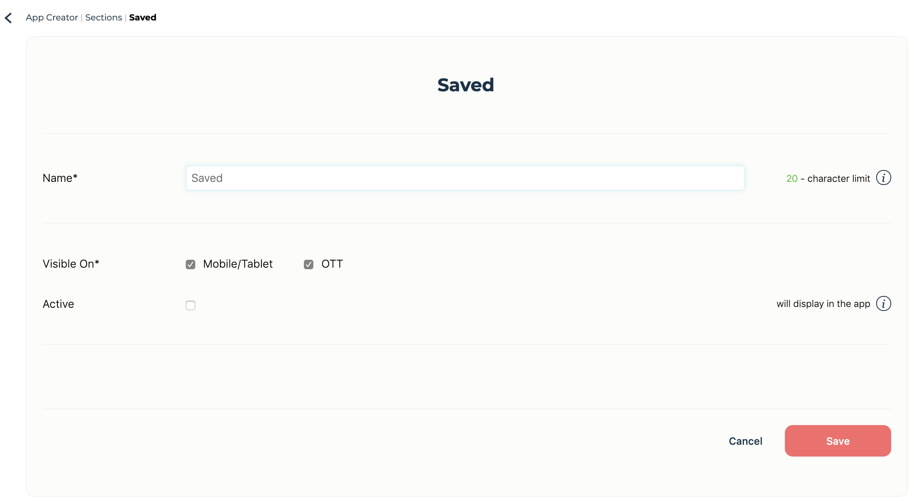Image resolution: width=914 pixels, height=503 pixels.
Task: Click the 'will display in the app' text
Action: click(x=823, y=303)
